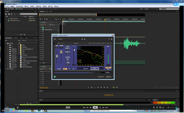Image resolution: width=184 pixels, height=113 pixels.
Task: Click the delete preset trash icon
Action: (85, 39)
